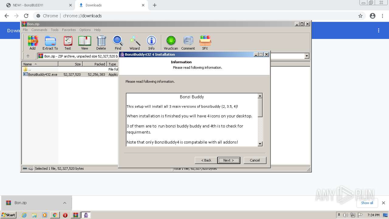Open Chrome profile avatar icon
Image resolution: width=389 pixels, height=219 pixels.
point(373,16)
